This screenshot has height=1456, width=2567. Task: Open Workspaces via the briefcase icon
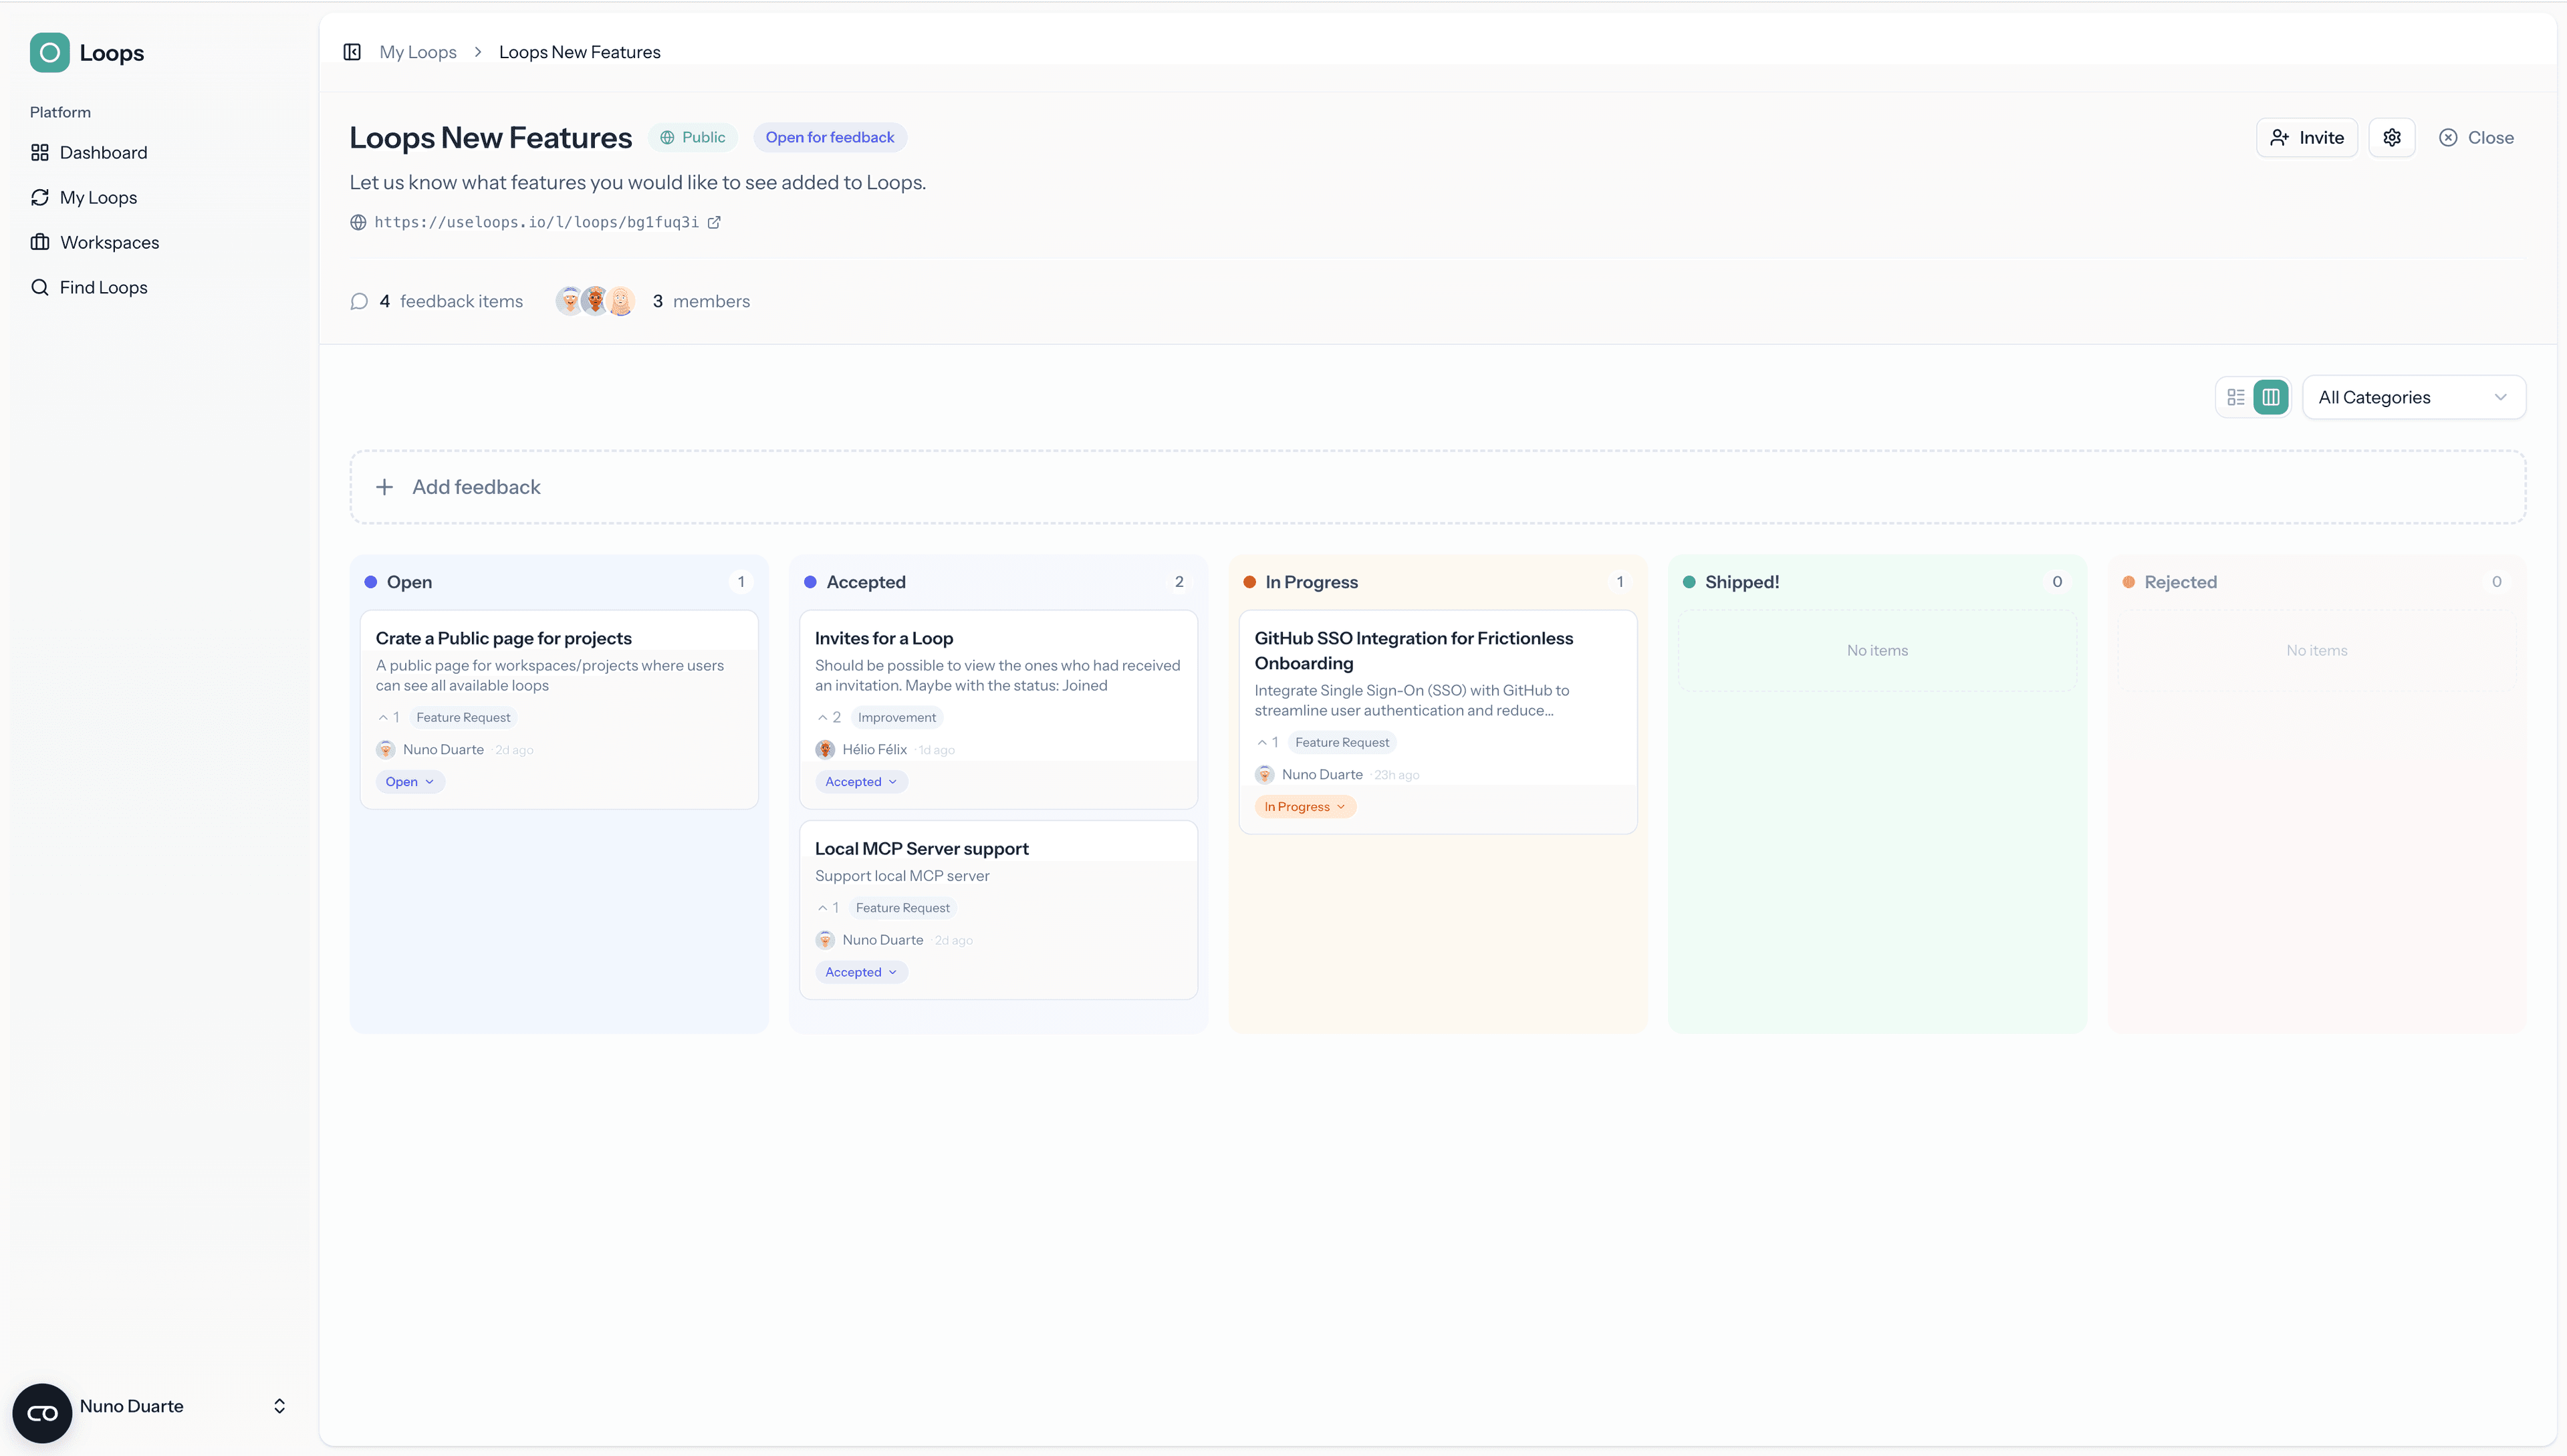point(39,242)
